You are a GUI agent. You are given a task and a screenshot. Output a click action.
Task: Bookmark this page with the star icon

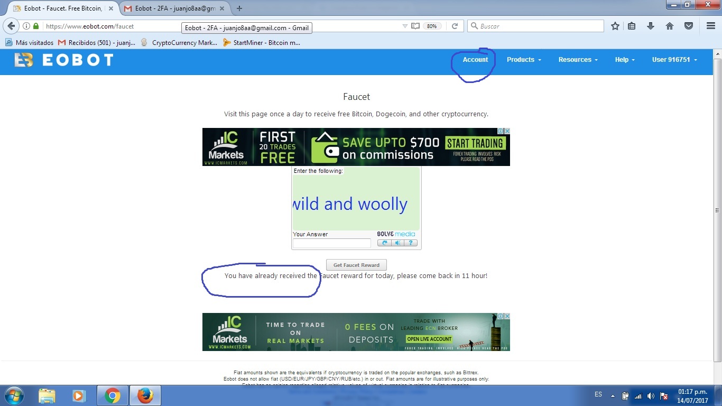[615, 26]
